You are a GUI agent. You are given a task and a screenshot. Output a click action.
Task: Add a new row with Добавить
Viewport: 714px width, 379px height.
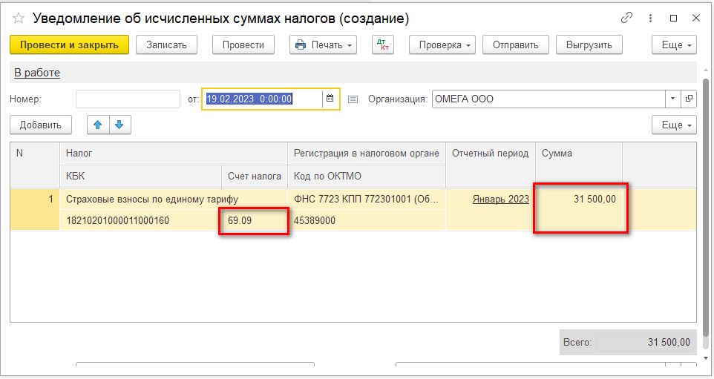pyautogui.click(x=41, y=125)
